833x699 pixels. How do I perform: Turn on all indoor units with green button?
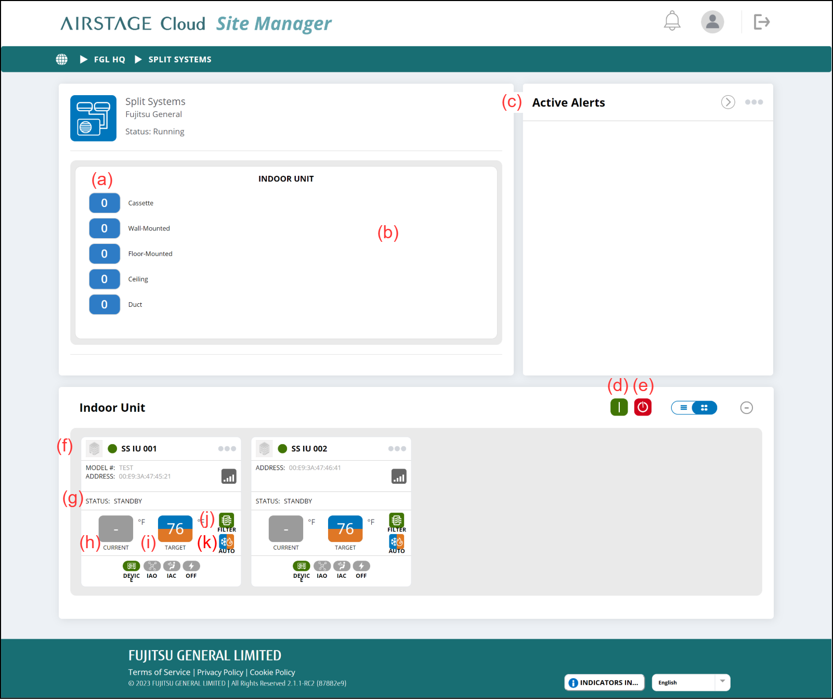(x=619, y=407)
